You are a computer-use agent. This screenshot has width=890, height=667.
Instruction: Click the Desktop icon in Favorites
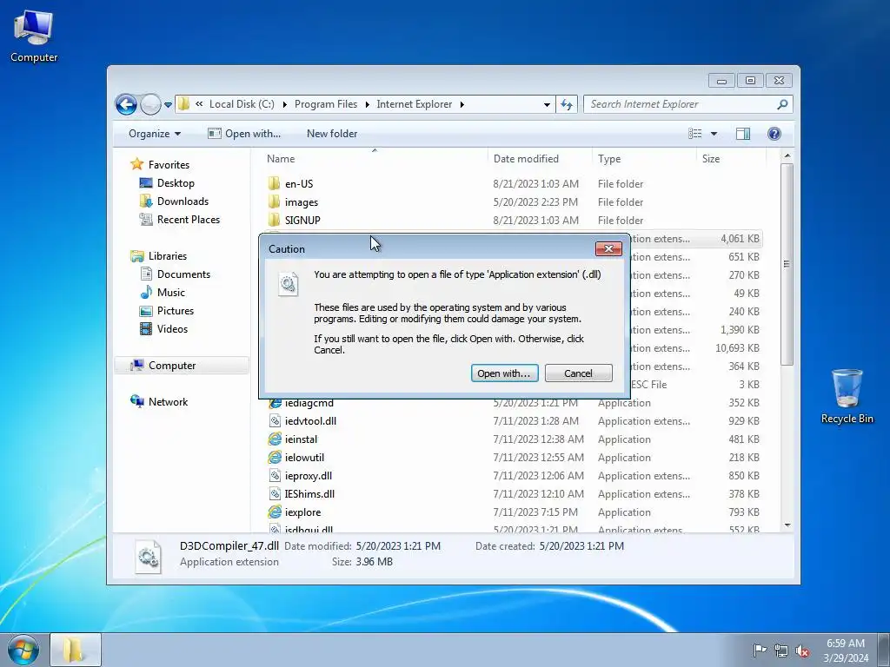146,183
